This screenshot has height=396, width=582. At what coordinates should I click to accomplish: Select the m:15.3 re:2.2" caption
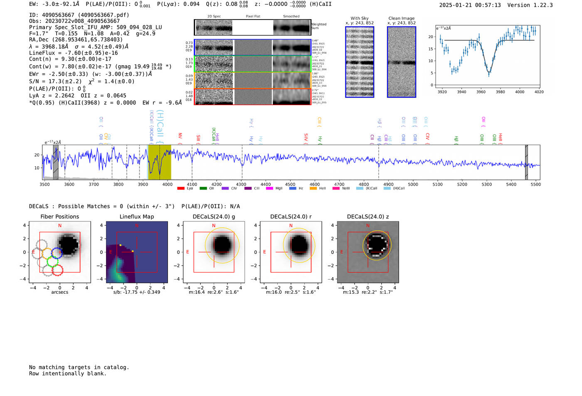point(368,292)
